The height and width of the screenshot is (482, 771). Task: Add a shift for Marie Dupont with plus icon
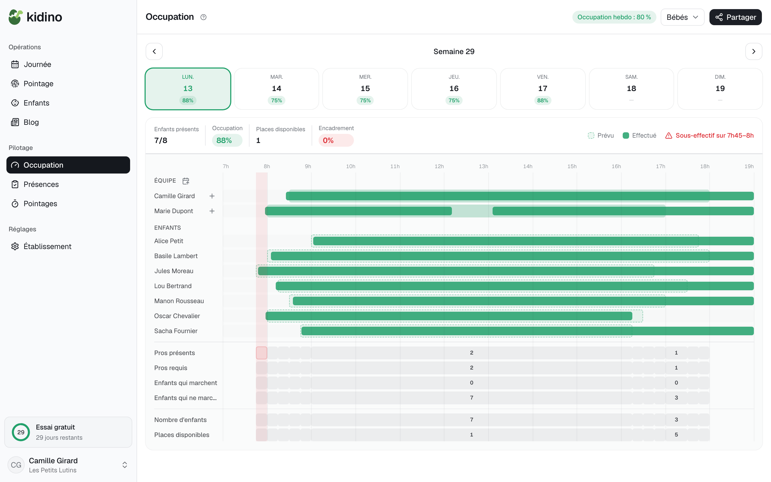point(212,211)
